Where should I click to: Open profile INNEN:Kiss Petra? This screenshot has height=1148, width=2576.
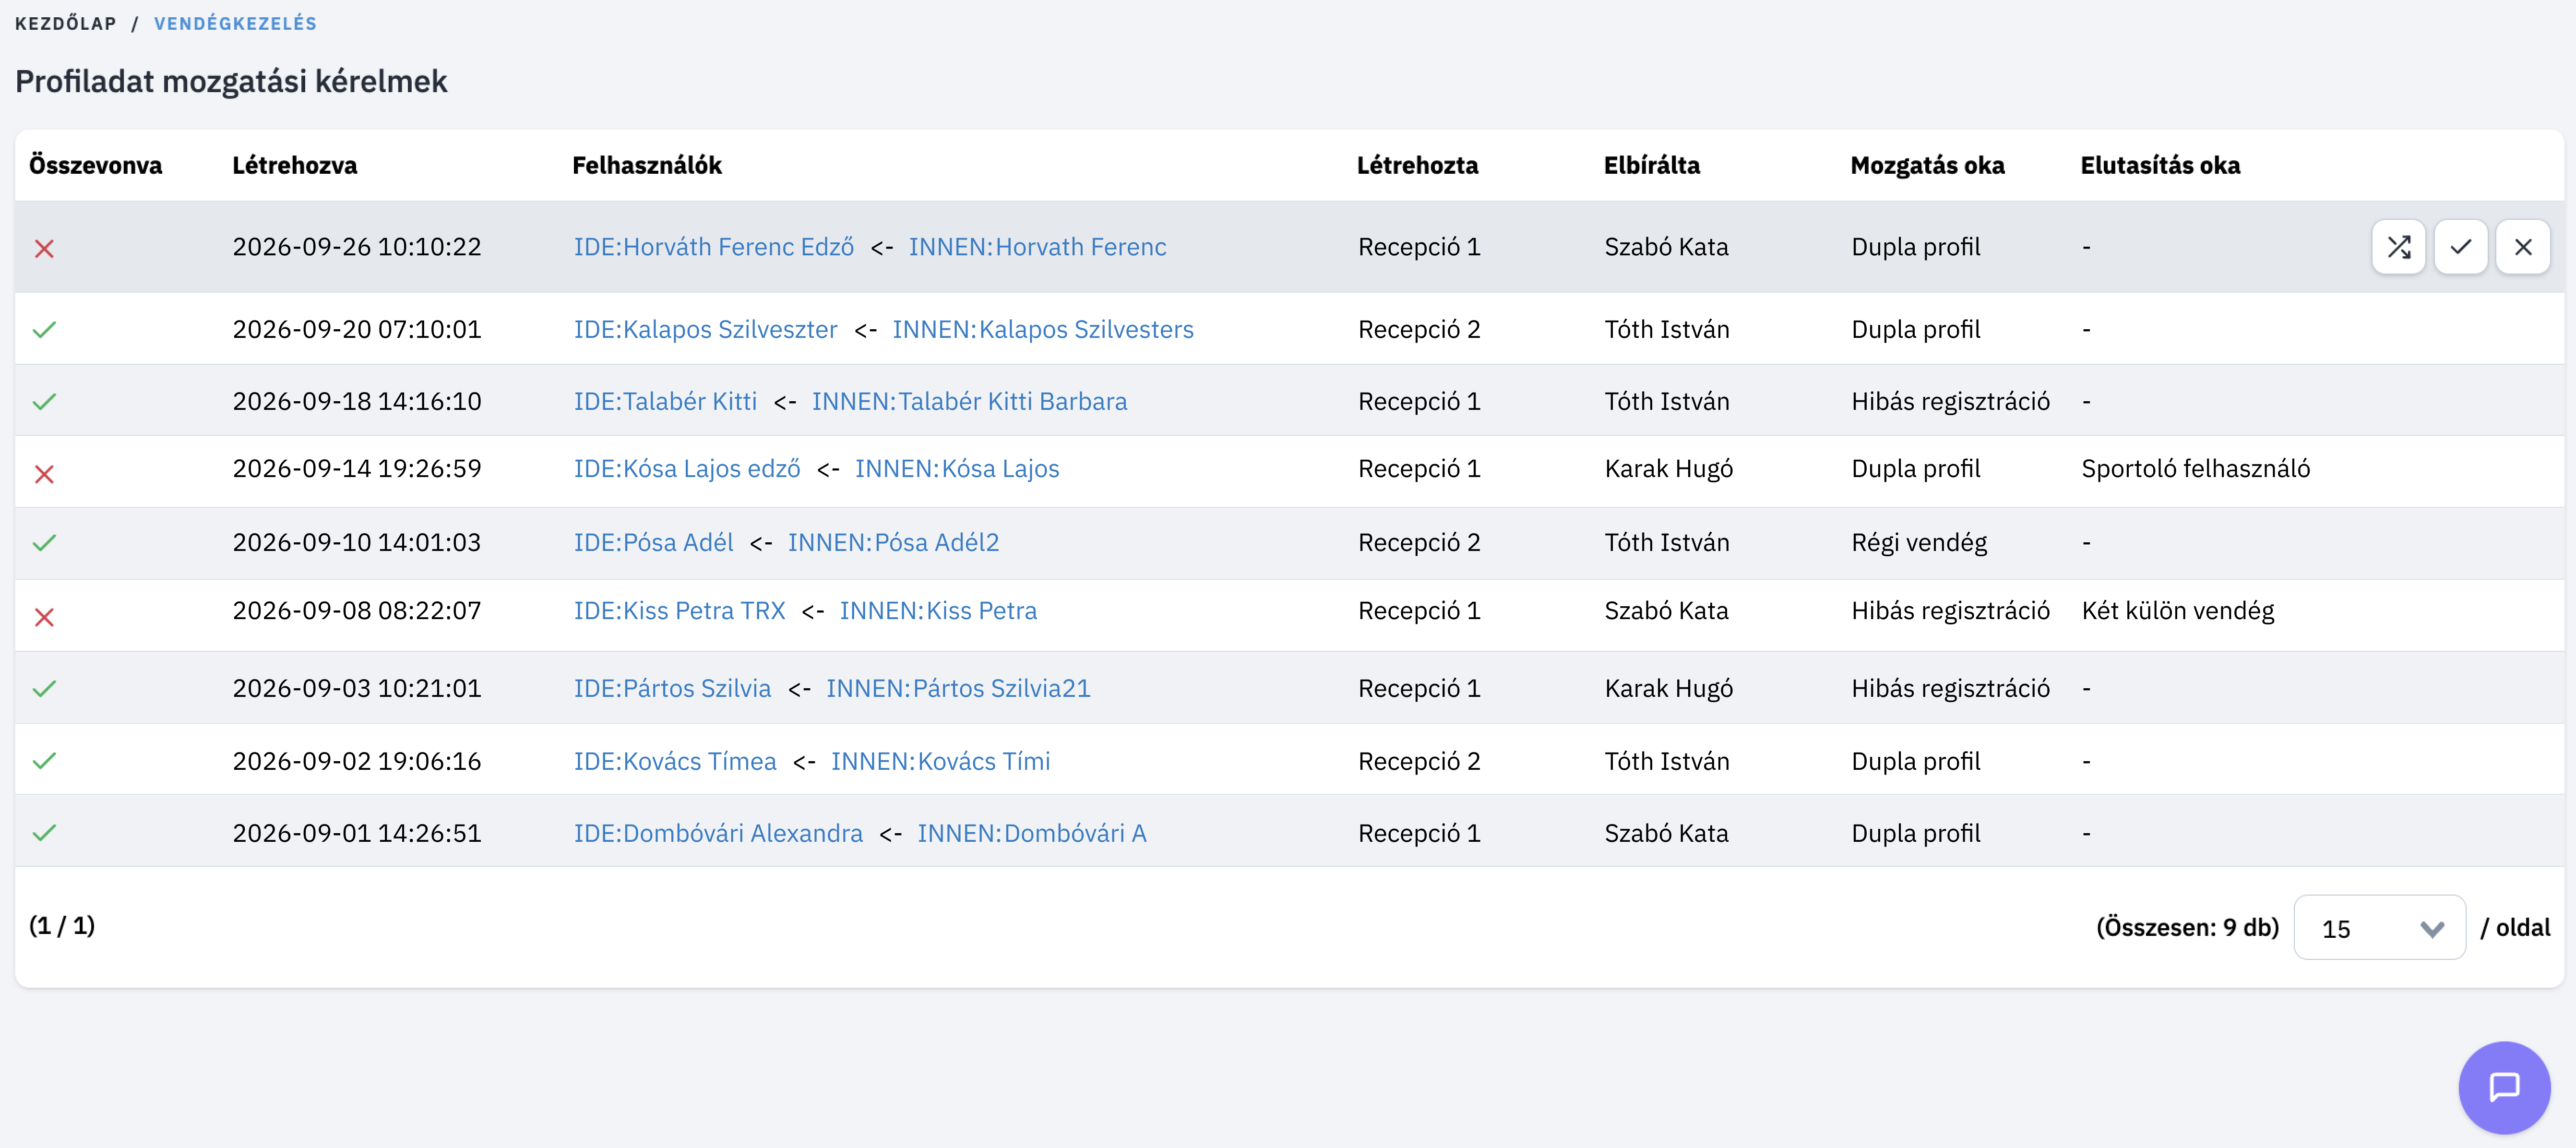[x=938, y=610]
